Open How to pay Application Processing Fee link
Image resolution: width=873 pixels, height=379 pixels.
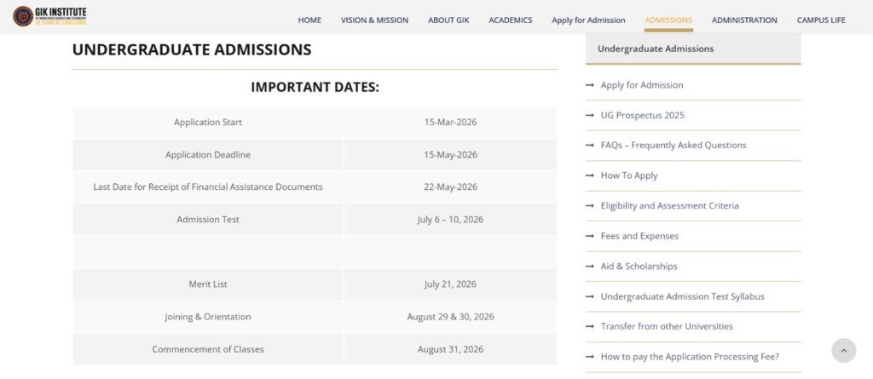(689, 357)
